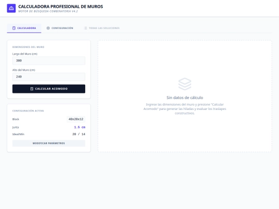
Task: Click the Junta value 1.5 cm
Action: point(80,127)
